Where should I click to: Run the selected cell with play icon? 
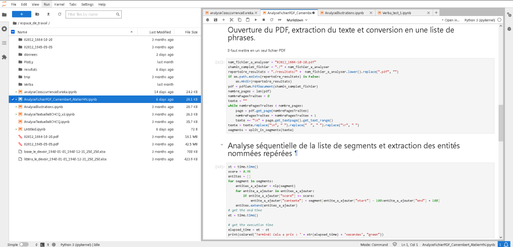coord(256,20)
